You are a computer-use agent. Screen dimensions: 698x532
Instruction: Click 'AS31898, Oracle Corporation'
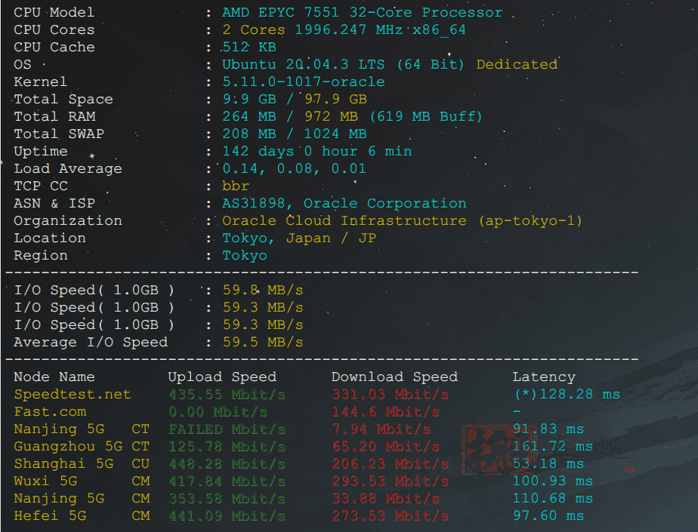click(344, 203)
